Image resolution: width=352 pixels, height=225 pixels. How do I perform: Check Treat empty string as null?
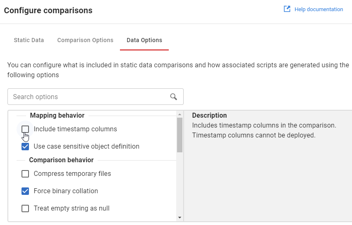pyautogui.click(x=25, y=208)
